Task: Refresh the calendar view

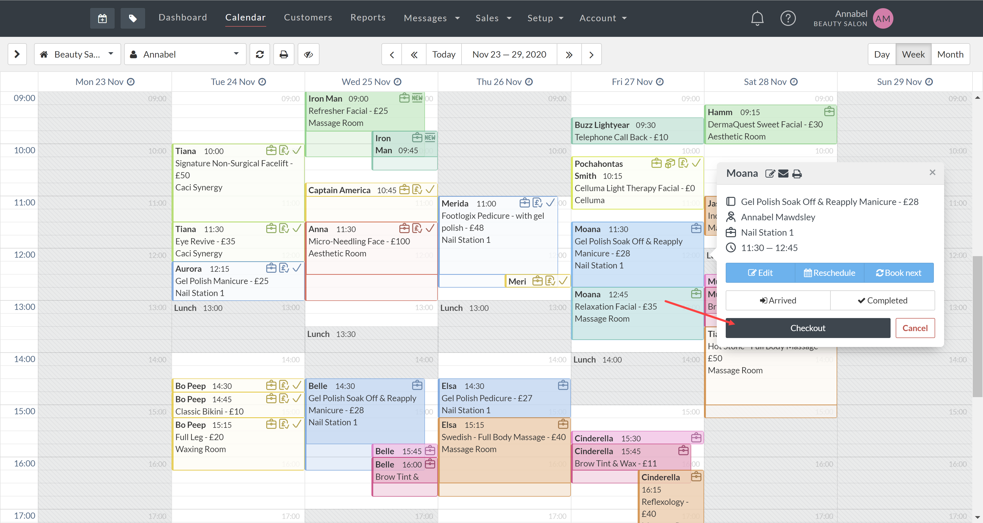Action: (x=260, y=55)
